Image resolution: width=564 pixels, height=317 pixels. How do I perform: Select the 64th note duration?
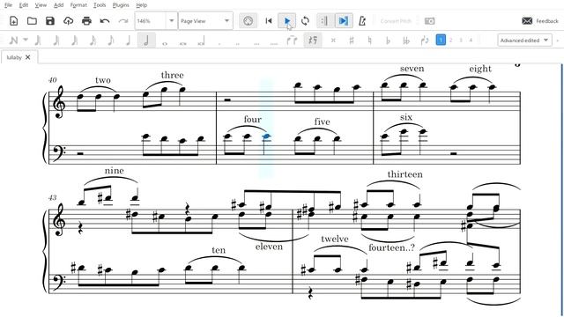coord(56,40)
